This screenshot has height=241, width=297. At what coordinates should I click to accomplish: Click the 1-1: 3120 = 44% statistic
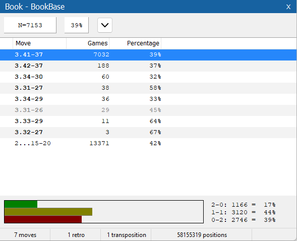pyautogui.click(x=244, y=212)
